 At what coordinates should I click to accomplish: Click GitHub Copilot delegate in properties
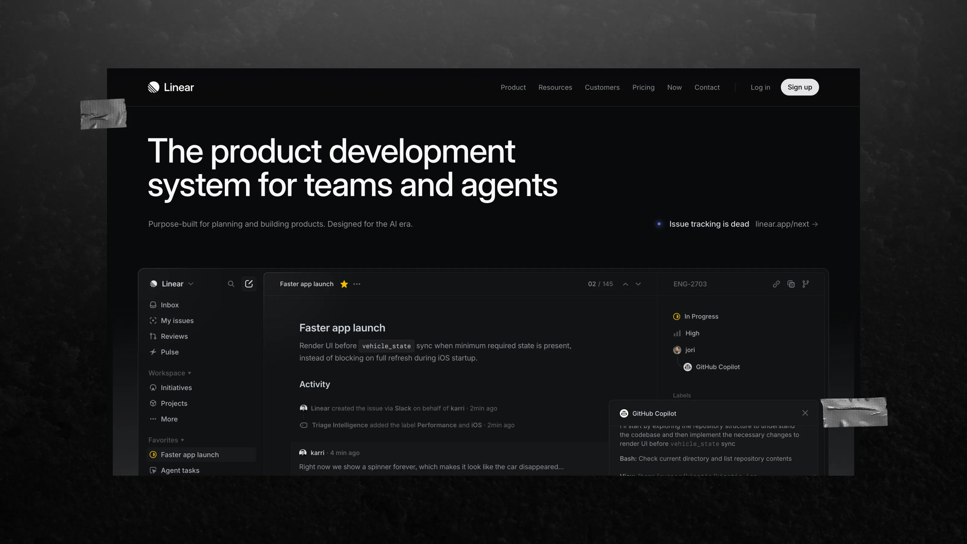pos(712,367)
